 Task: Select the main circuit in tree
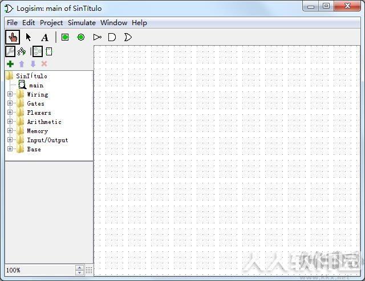click(36, 85)
